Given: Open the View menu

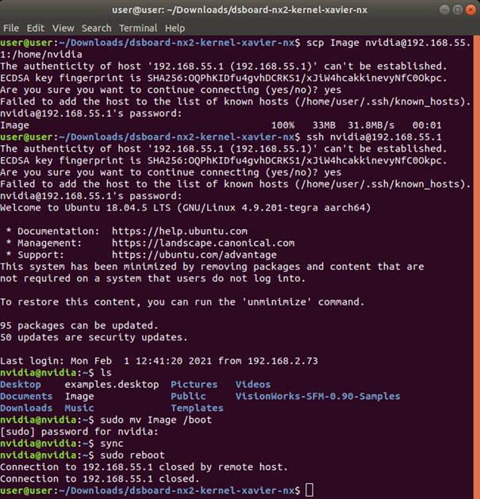Looking at the screenshot, I should pyautogui.click(x=63, y=28).
